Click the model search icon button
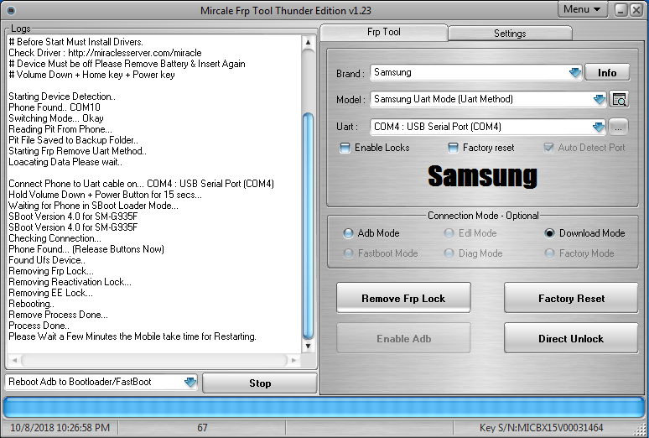 [x=619, y=100]
